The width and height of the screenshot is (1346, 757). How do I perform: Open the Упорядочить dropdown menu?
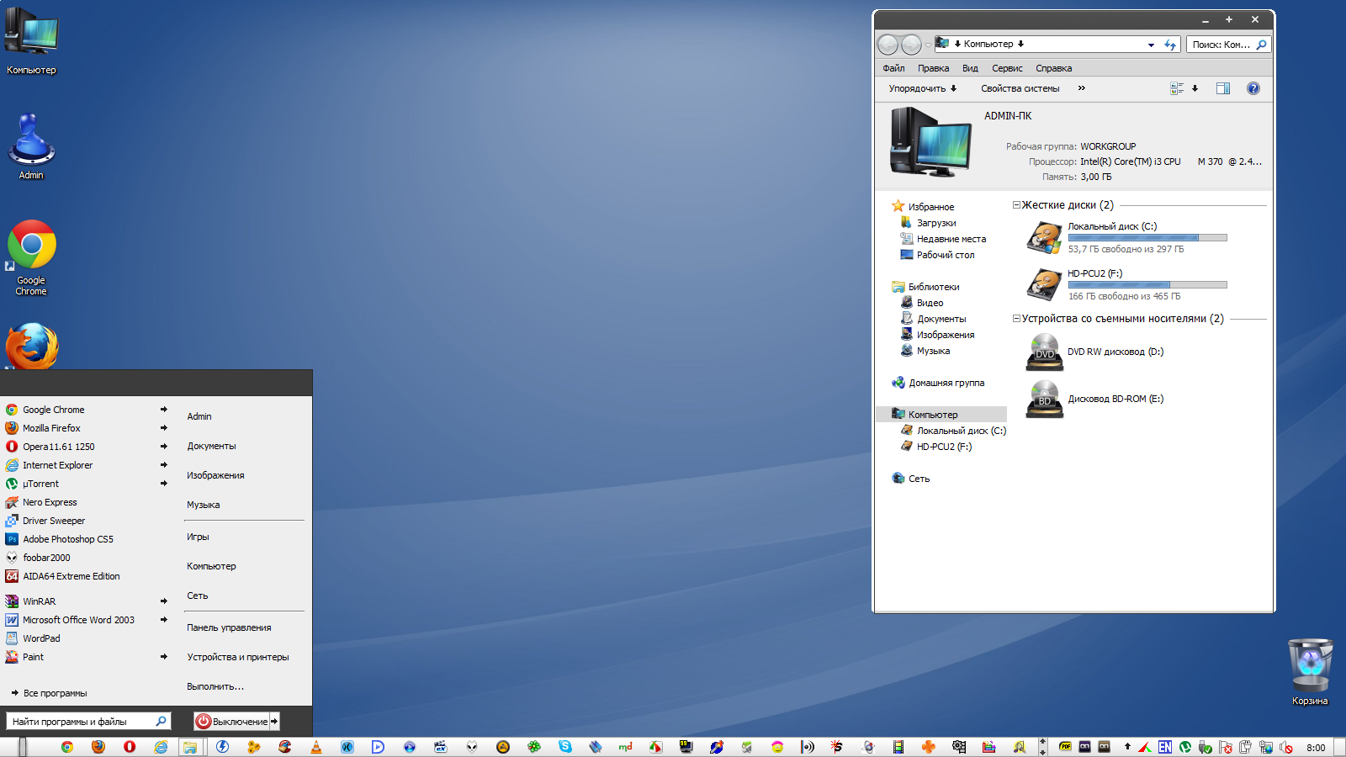pos(922,88)
